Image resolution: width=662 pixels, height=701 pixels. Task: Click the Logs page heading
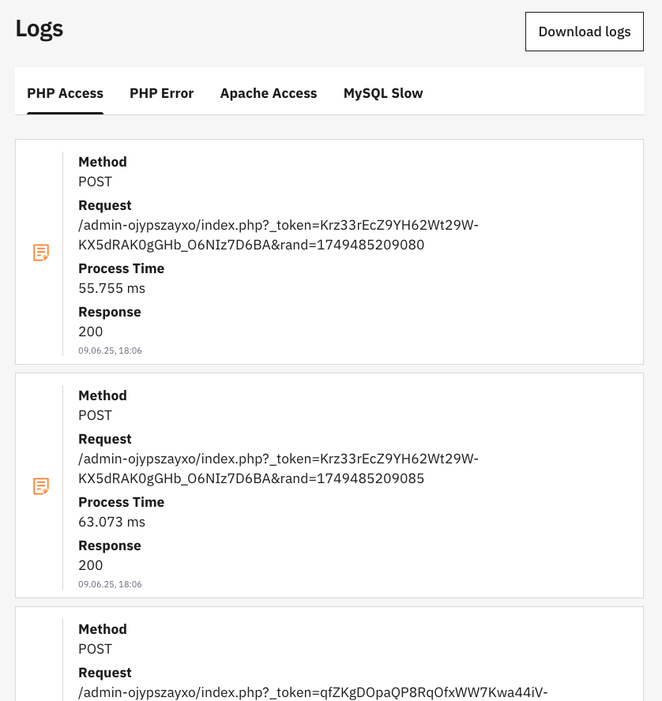(39, 28)
